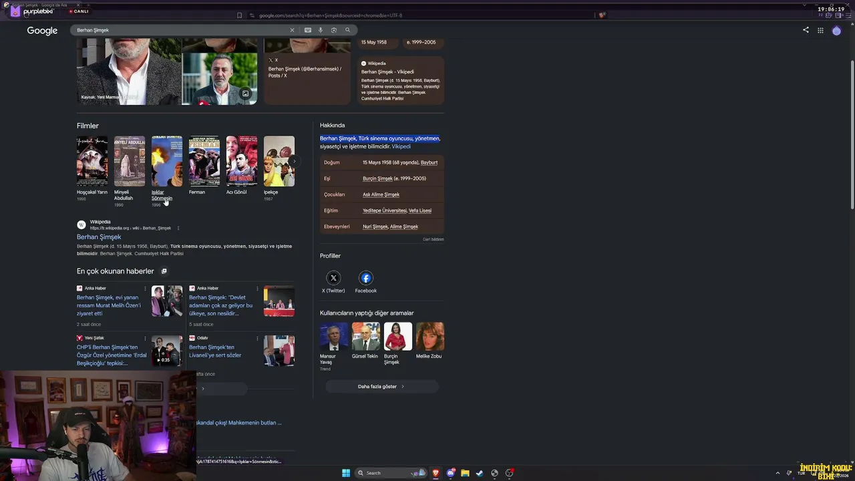Open the Facebook profile icon
The height and width of the screenshot is (481, 855).
(365, 278)
